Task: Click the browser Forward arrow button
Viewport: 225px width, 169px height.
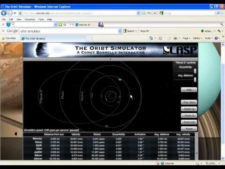Action: 10,13
